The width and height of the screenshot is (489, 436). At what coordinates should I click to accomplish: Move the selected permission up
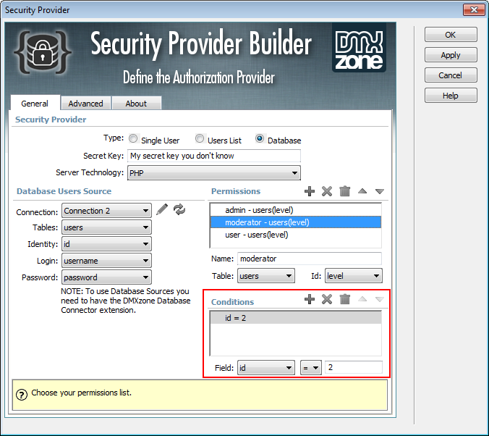pyautogui.click(x=362, y=190)
